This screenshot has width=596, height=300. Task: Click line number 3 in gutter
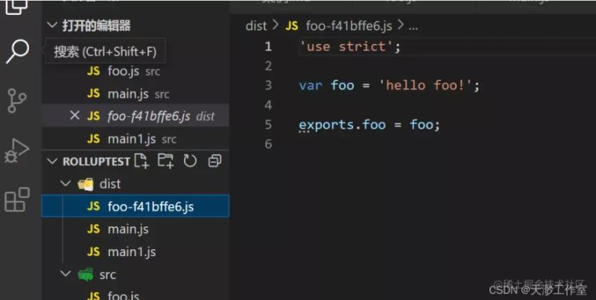[268, 85]
